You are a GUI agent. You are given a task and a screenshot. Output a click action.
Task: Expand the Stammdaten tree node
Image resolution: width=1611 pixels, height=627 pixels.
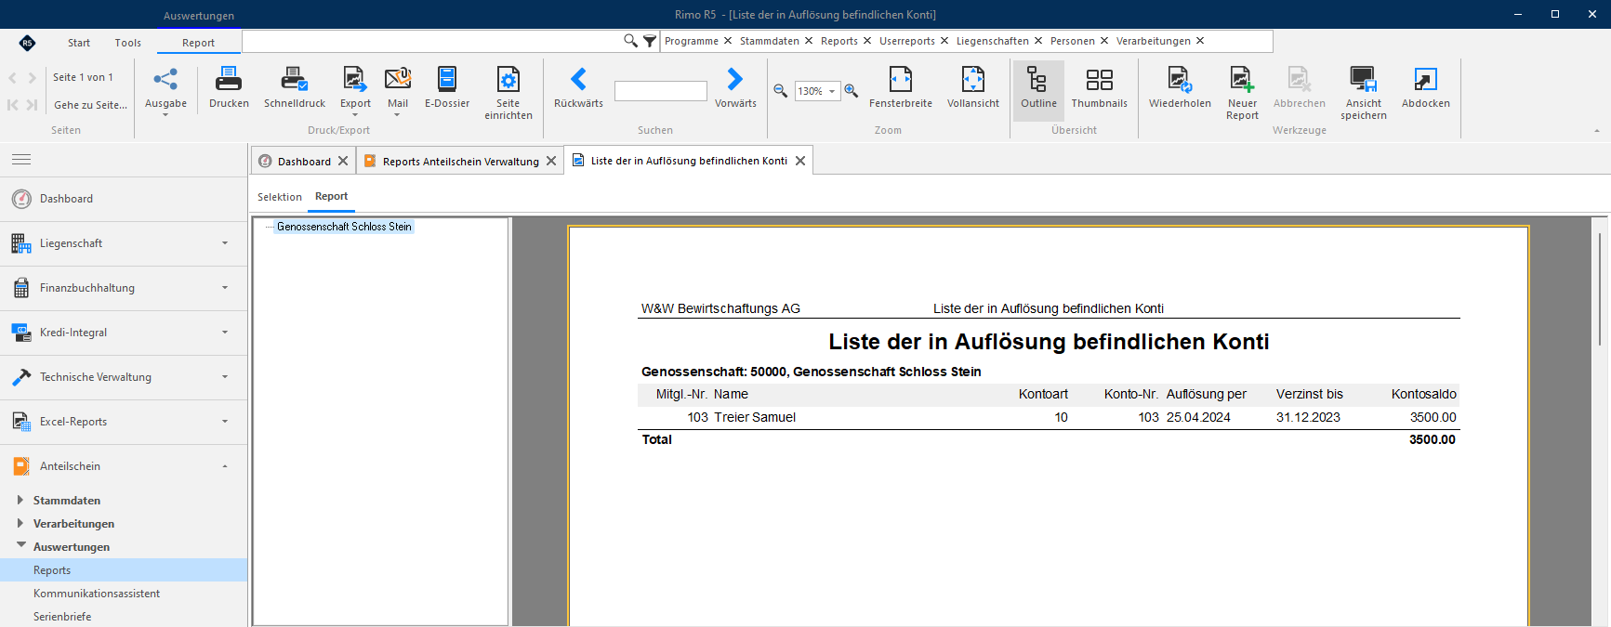pos(20,500)
